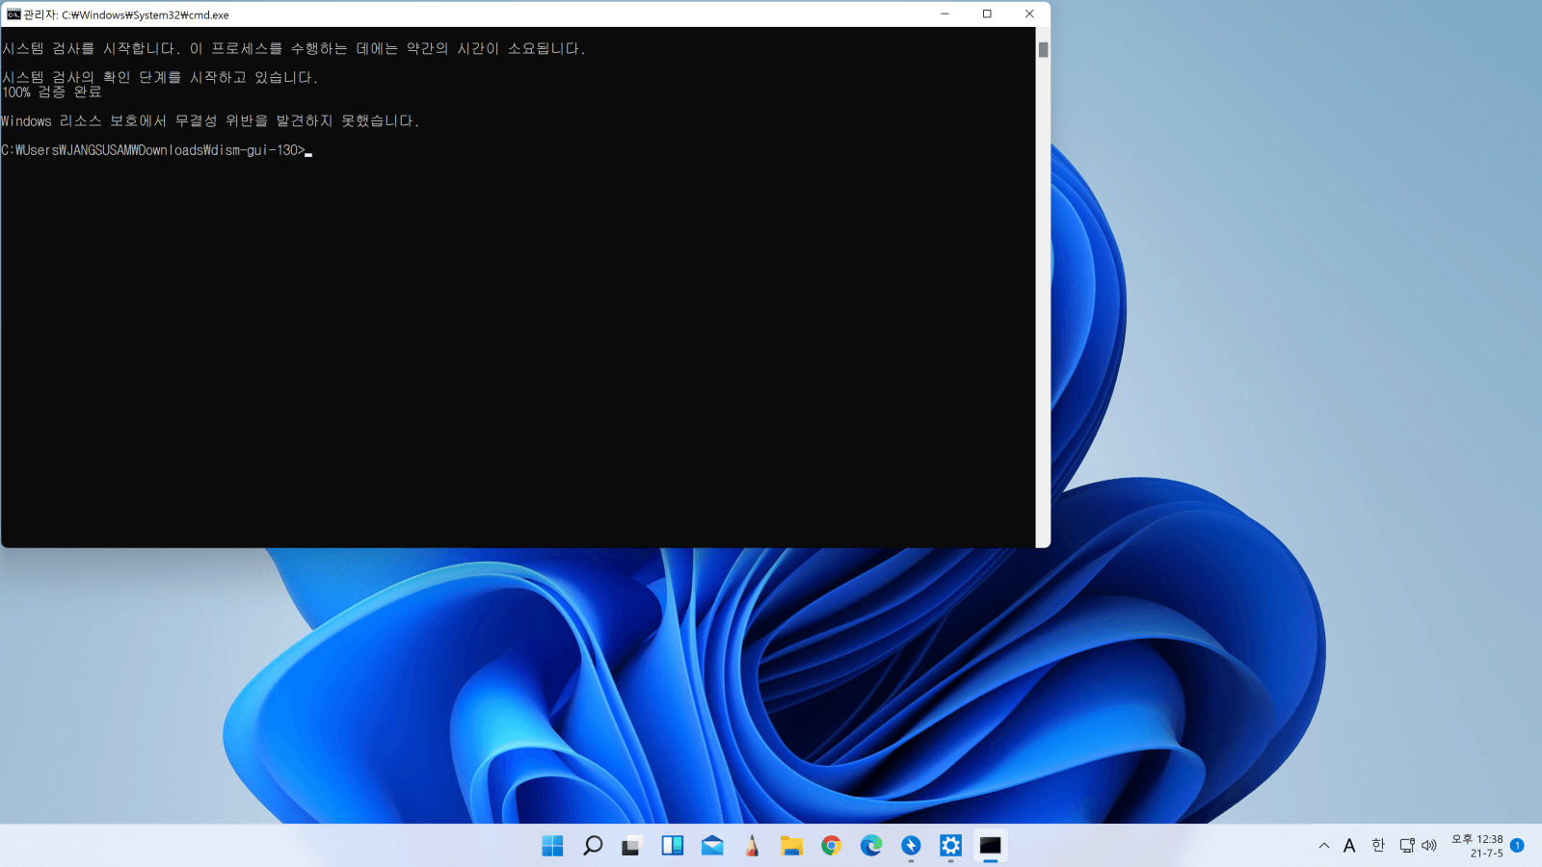
Task: Click the line starting 'Windows 리소스 보호에서'
Action: tap(210, 121)
